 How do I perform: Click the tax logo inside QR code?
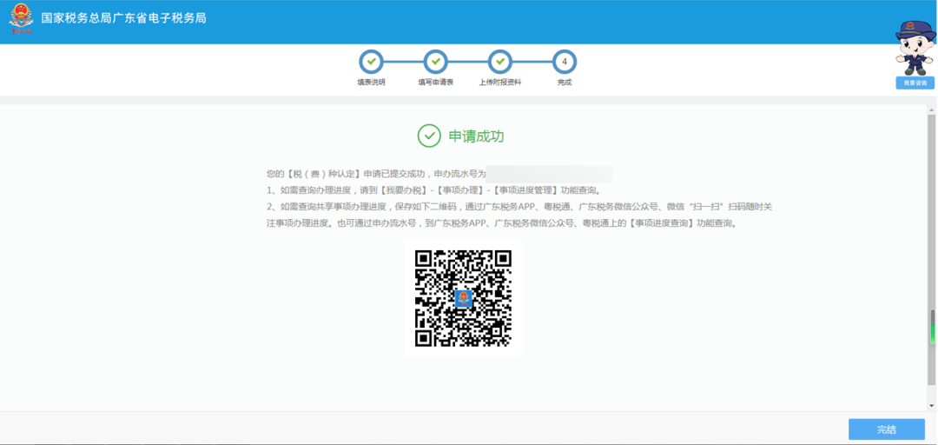[463, 299]
